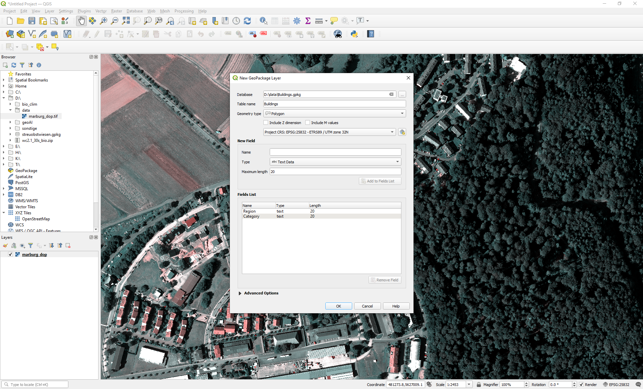Select marburg_dop.tif in Browser tree

43,116
